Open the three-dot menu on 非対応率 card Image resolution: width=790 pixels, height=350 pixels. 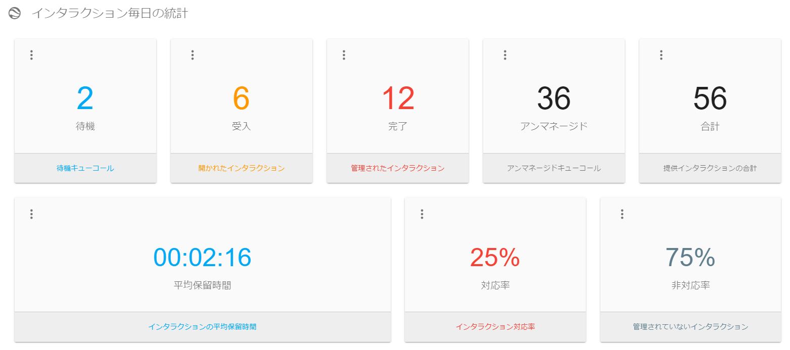tap(622, 214)
